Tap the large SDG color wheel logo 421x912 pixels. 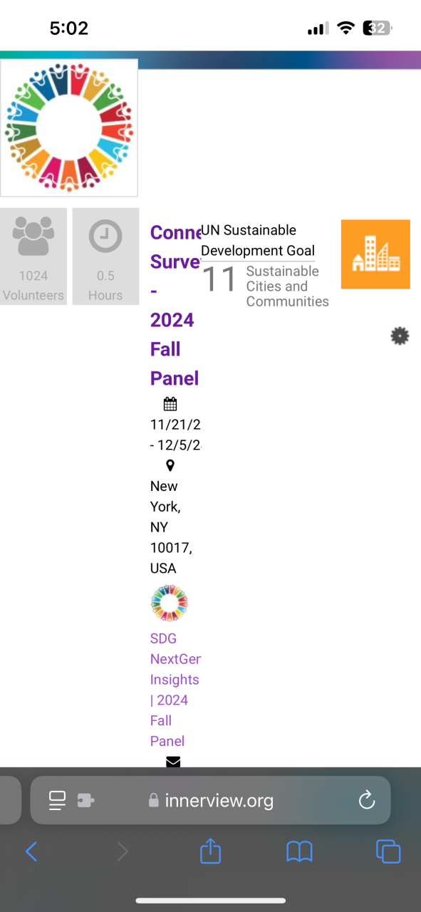[69, 128]
